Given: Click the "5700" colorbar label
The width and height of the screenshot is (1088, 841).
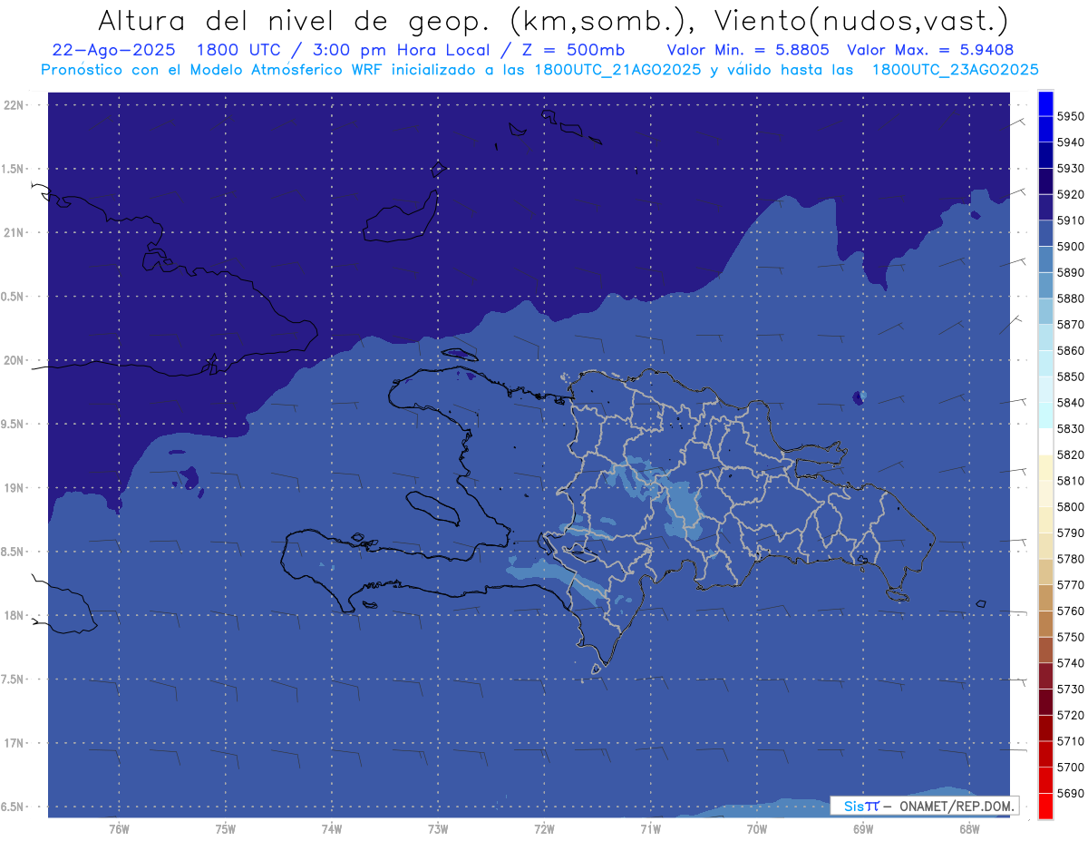Looking at the screenshot, I should point(1070,767).
